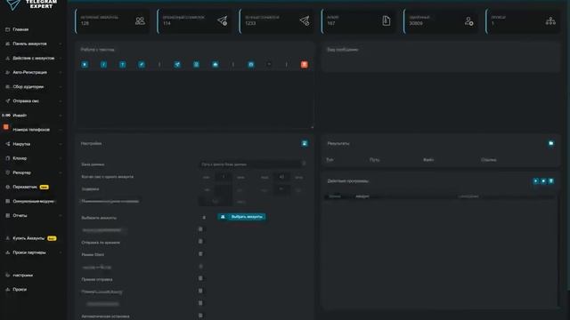
Task: Expand the Сбор аудитории chevron
Action: [x=61, y=87]
